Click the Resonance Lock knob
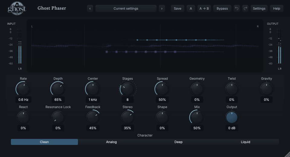290x157 pixels. point(58,117)
